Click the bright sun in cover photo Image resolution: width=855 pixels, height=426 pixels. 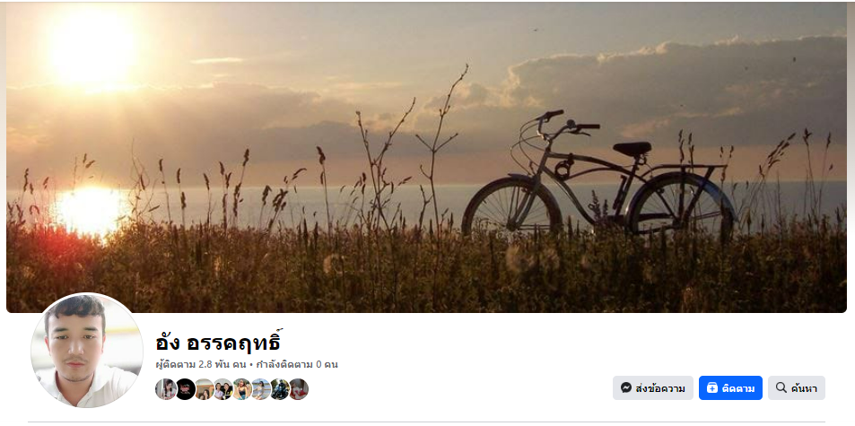(x=92, y=48)
